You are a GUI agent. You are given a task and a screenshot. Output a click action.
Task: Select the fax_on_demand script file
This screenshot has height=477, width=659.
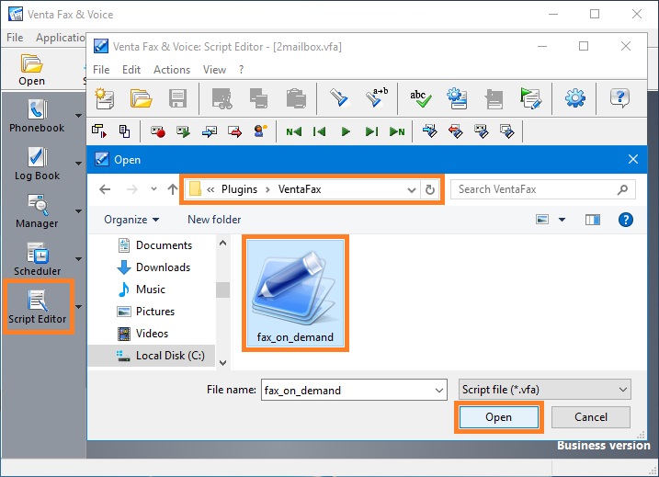click(295, 293)
